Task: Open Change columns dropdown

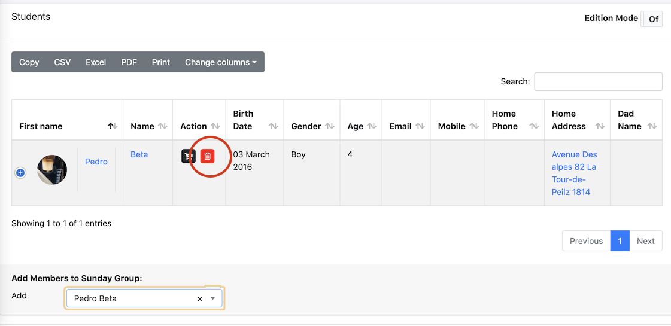Action: coord(221,62)
